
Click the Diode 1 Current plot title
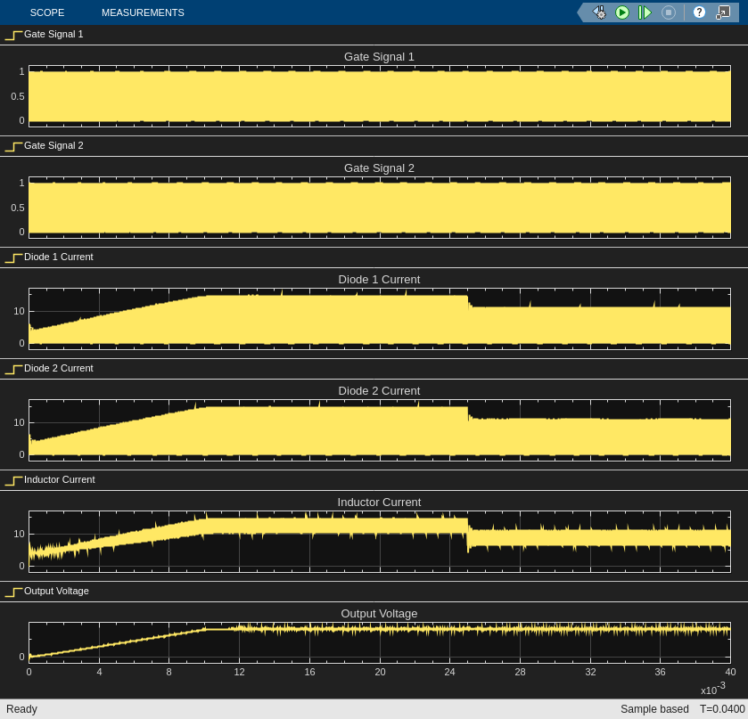point(379,280)
